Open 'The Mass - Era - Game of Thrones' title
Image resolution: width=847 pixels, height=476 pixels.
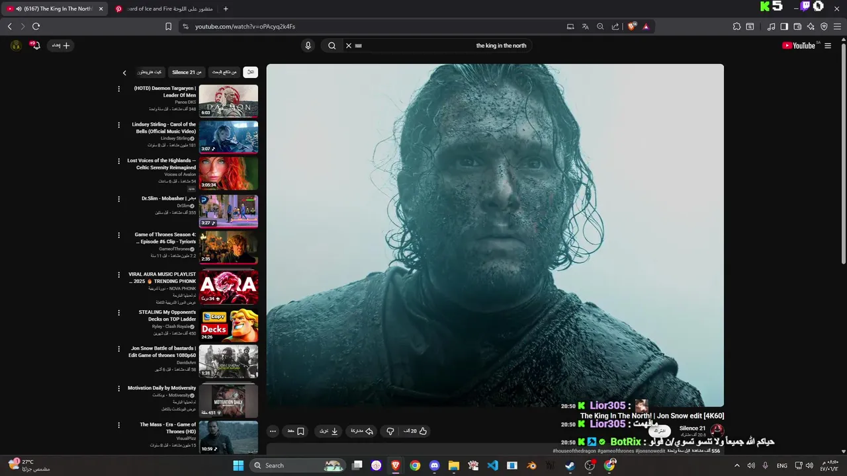168,428
